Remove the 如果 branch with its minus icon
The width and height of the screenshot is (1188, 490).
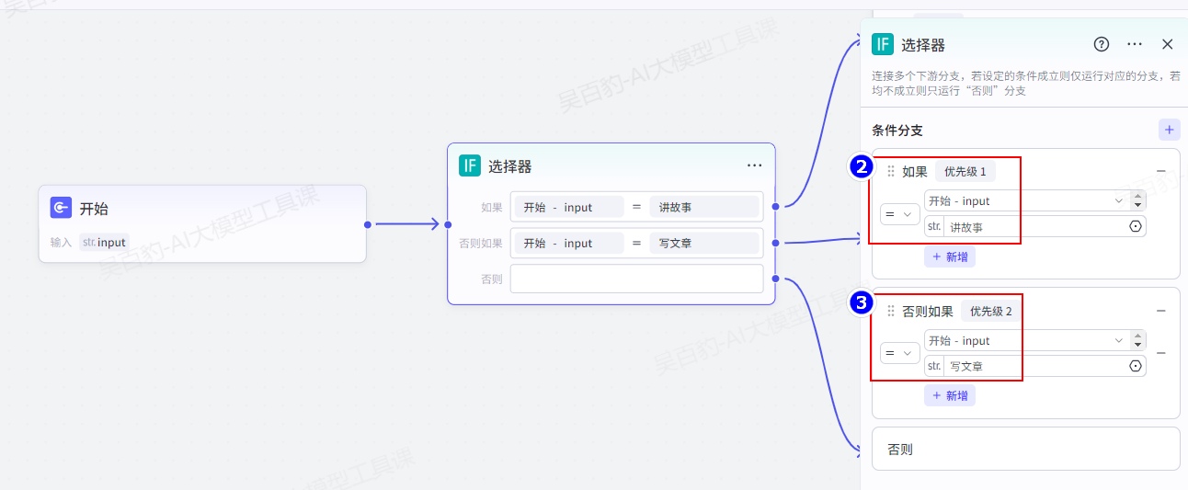tap(1161, 171)
